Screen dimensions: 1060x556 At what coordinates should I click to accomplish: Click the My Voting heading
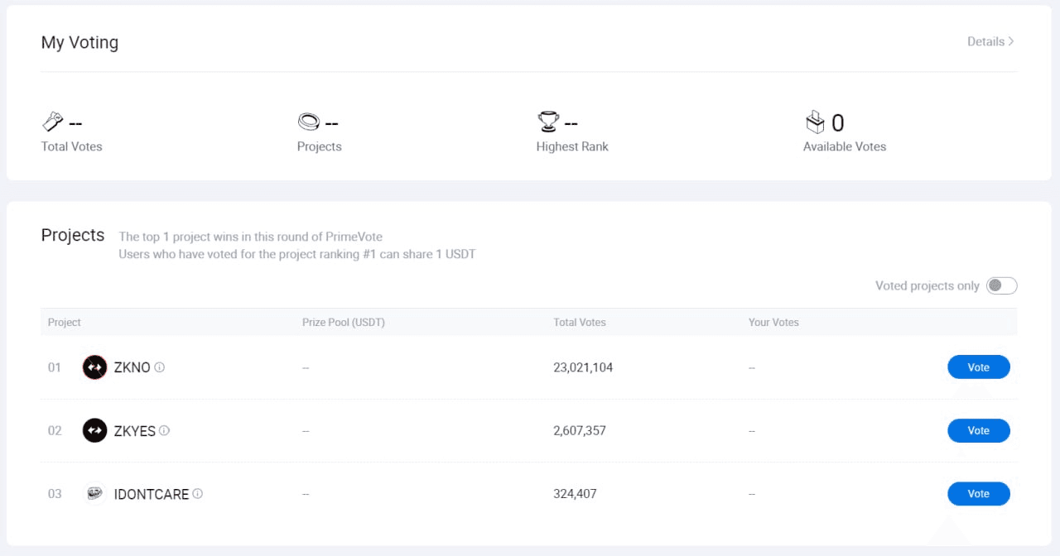pos(79,42)
